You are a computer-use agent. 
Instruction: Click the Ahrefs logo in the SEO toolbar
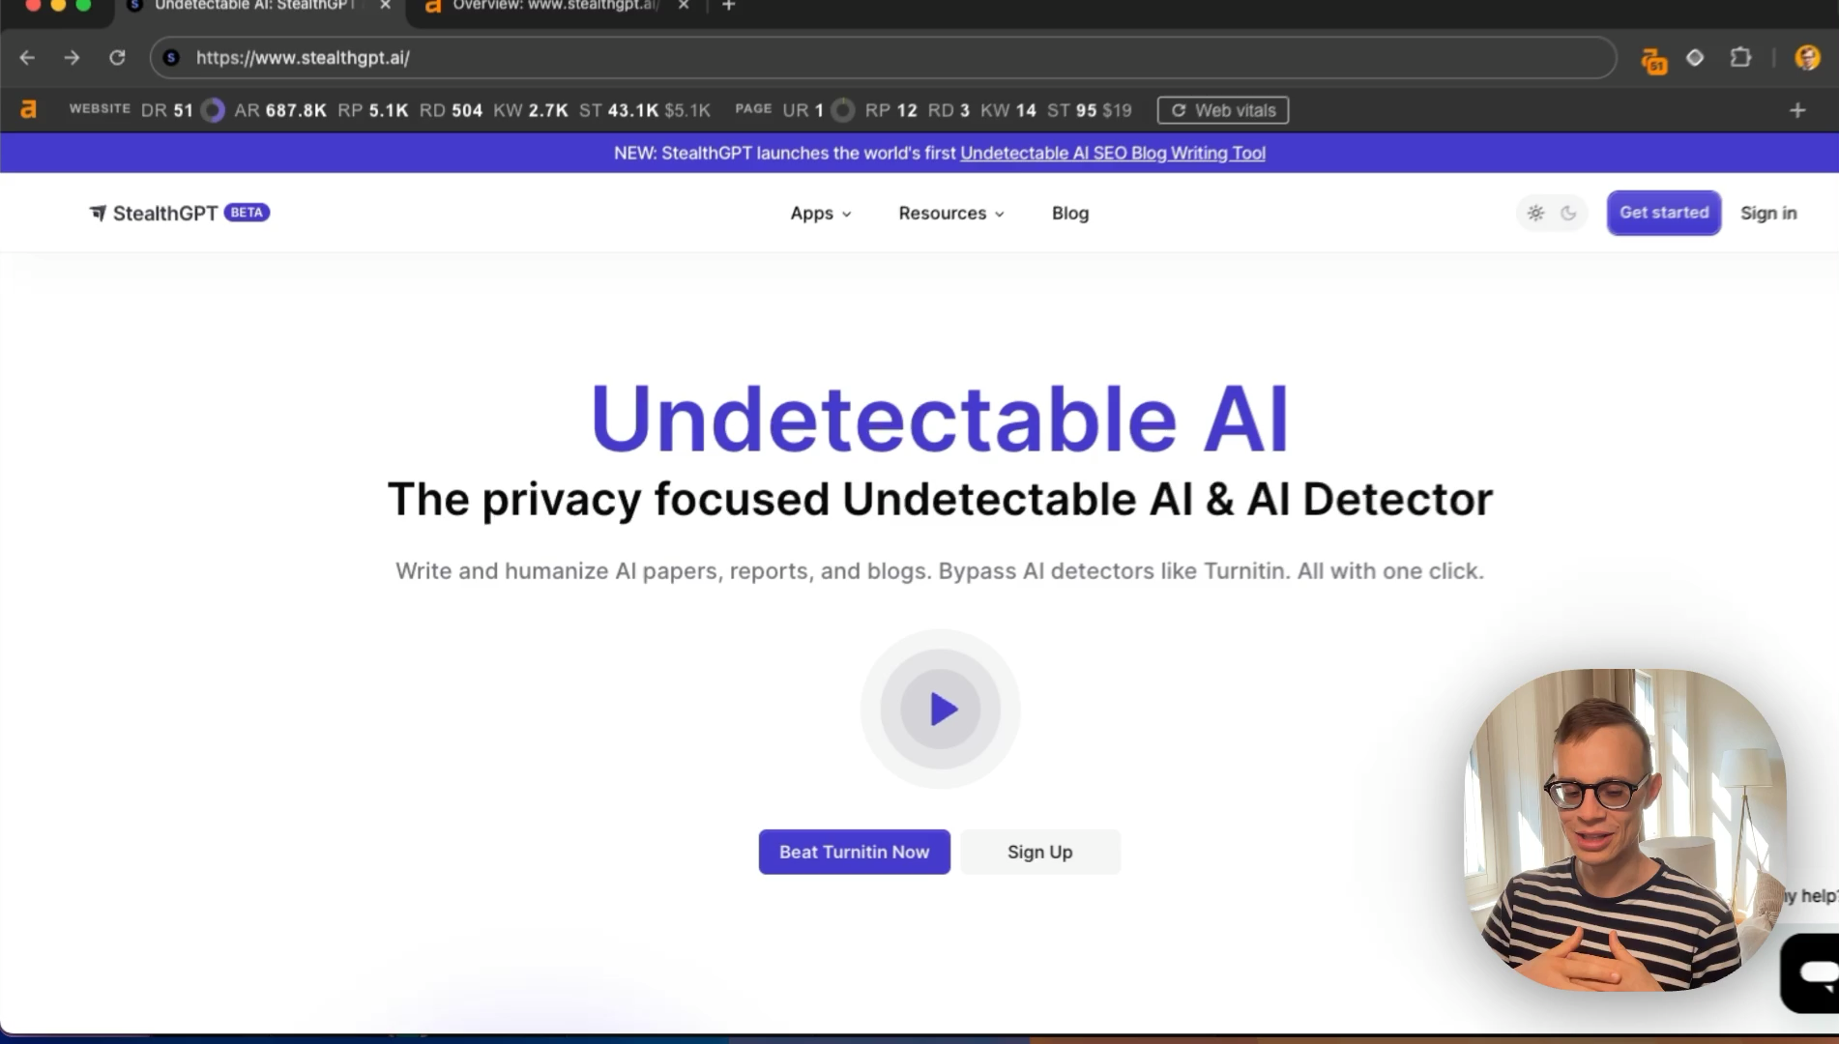(x=29, y=110)
